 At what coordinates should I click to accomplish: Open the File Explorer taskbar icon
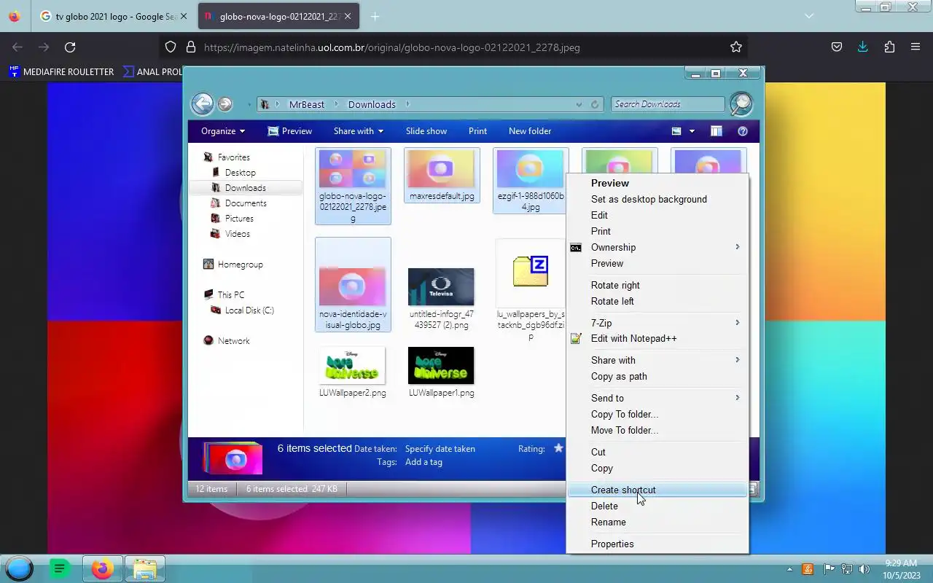[x=145, y=568]
